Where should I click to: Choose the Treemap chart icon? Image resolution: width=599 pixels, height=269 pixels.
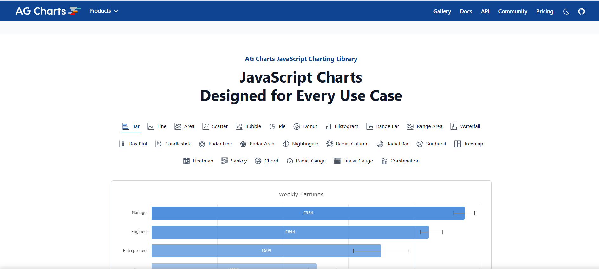(x=458, y=144)
